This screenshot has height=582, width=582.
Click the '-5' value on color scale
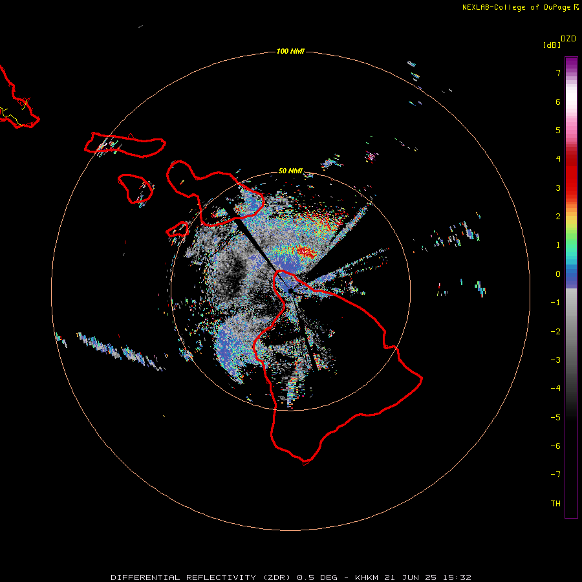coord(555,418)
